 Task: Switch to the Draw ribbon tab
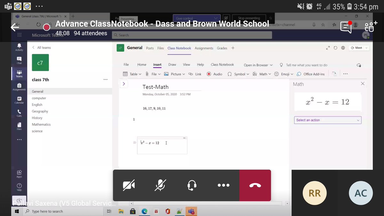tap(172, 65)
